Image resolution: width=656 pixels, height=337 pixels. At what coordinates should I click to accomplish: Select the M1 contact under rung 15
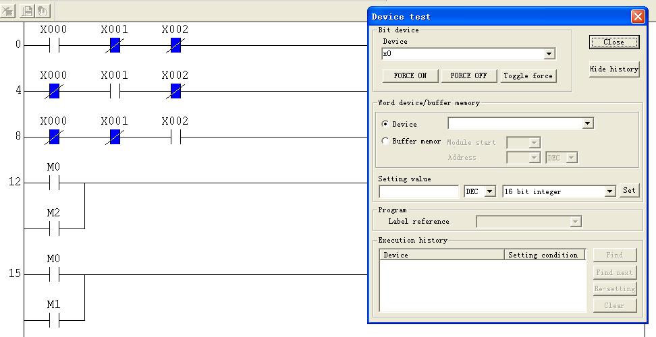54,320
